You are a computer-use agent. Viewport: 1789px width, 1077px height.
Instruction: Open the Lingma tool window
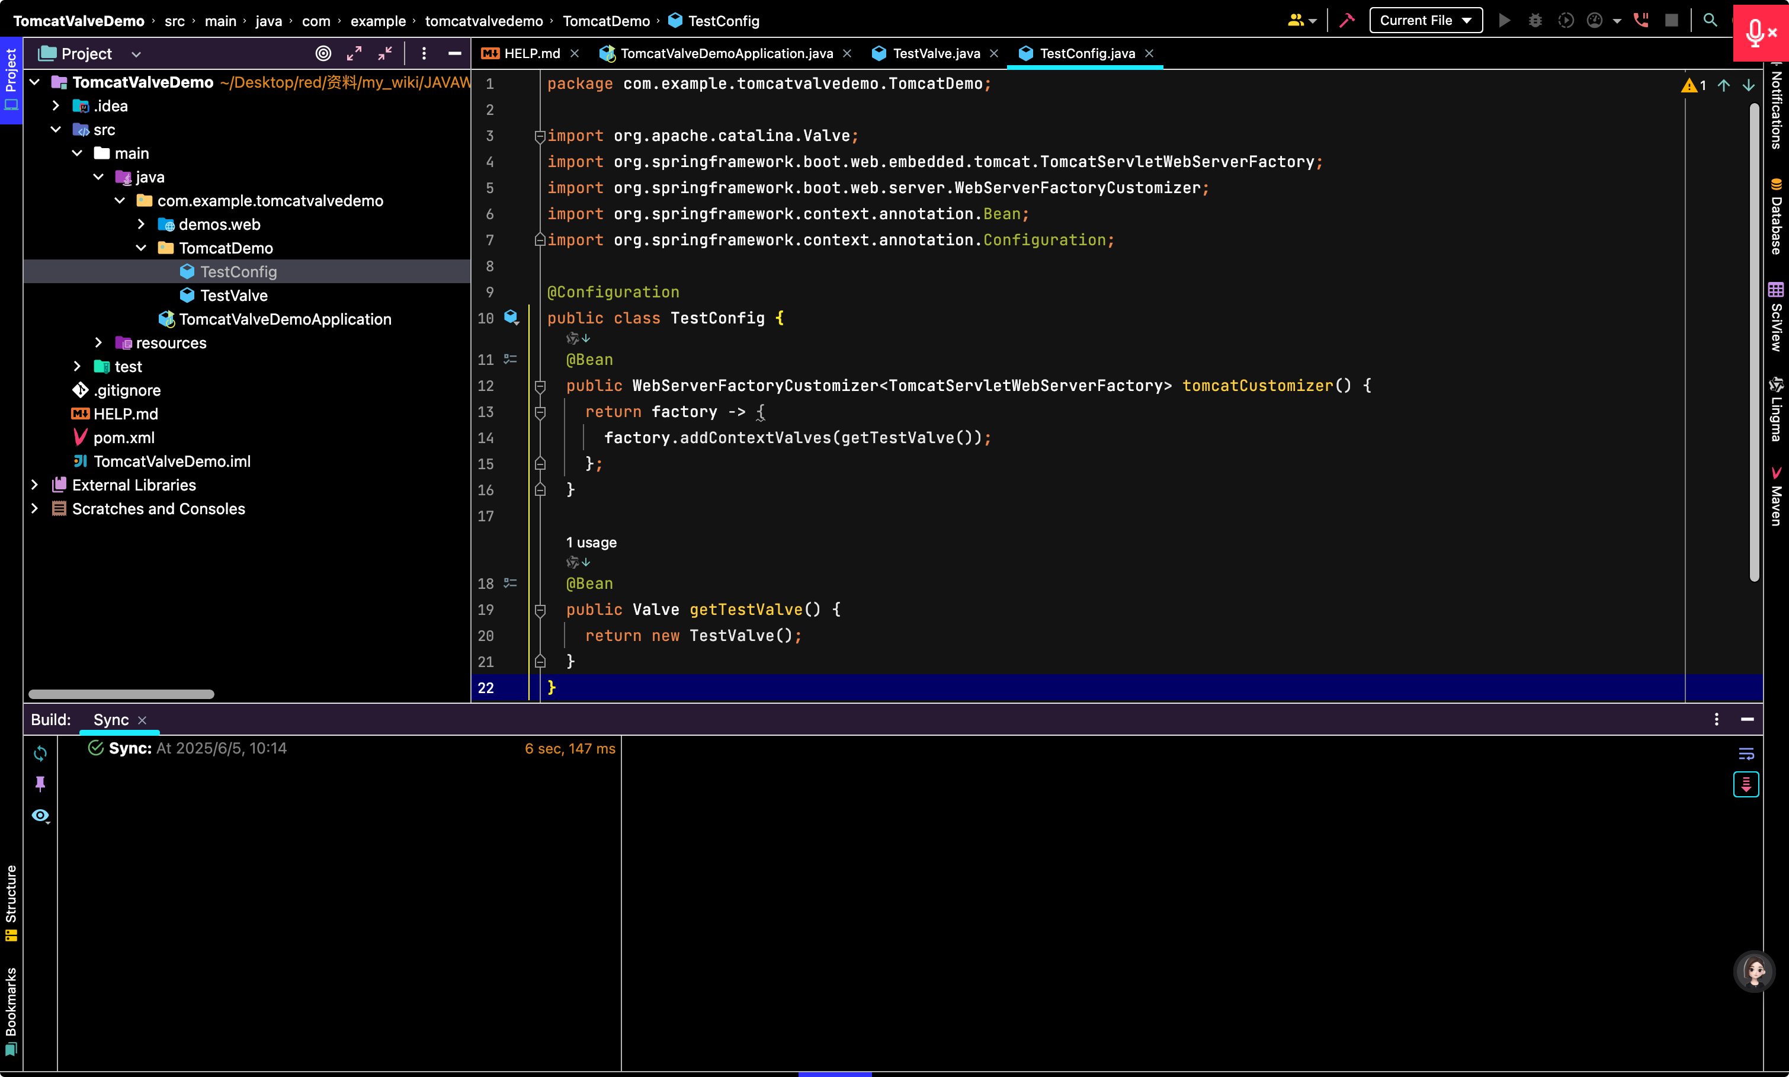pos(1775,409)
